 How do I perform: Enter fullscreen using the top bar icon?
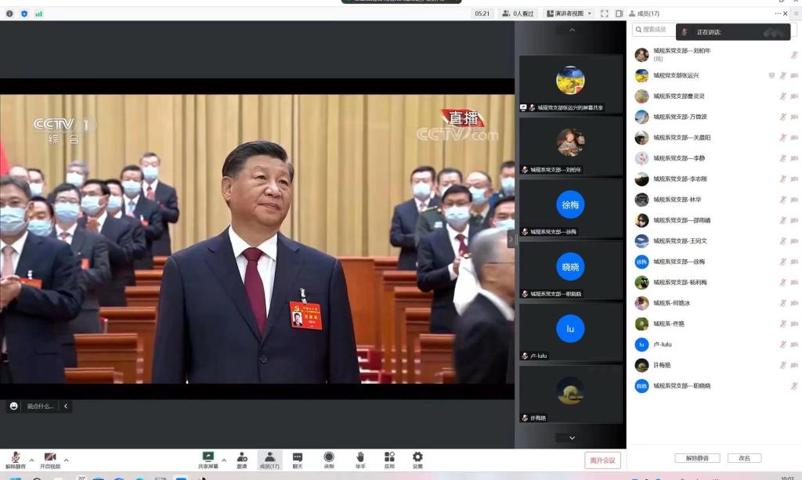coord(604,13)
